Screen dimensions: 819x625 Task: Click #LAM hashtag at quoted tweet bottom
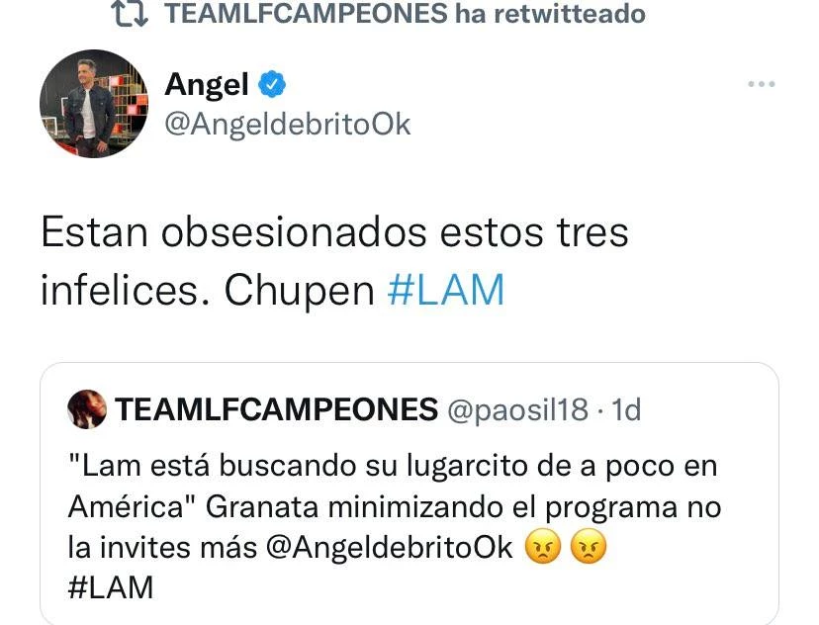pos(111,587)
